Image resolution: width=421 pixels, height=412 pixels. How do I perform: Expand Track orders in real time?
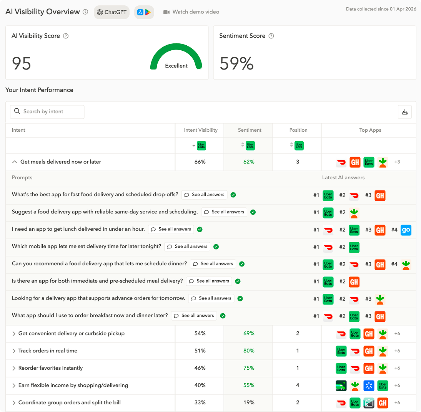(x=14, y=351)
